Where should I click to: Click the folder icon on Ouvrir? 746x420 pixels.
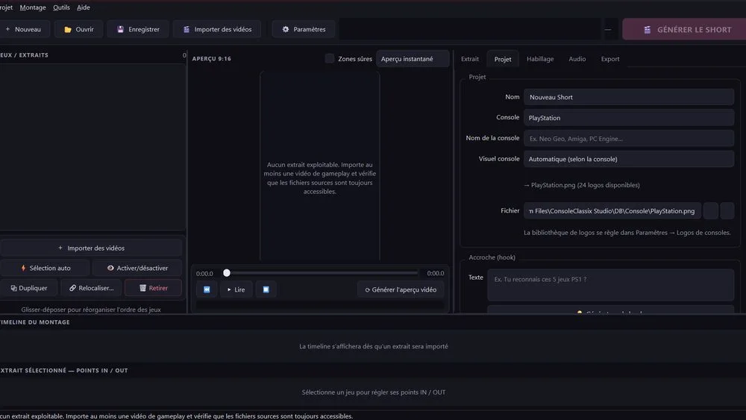tap(68, 29)
